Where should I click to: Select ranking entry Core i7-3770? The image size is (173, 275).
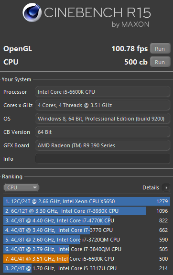pos(86,230)
